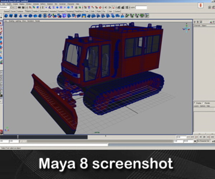Open the shelf menu arrow at left of shelf
This screenshot has width=215, height=179.
coord(1,18)
